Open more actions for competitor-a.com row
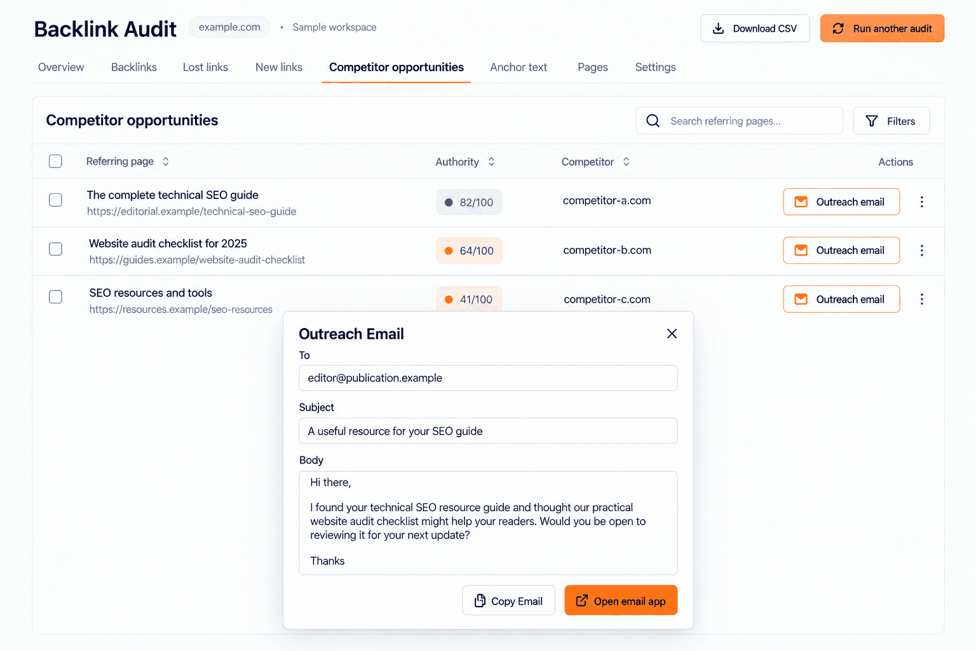This screenshot has height=651, width=976. pos(921,202)
